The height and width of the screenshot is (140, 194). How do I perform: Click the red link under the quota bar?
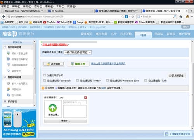(x=55, y=45)
